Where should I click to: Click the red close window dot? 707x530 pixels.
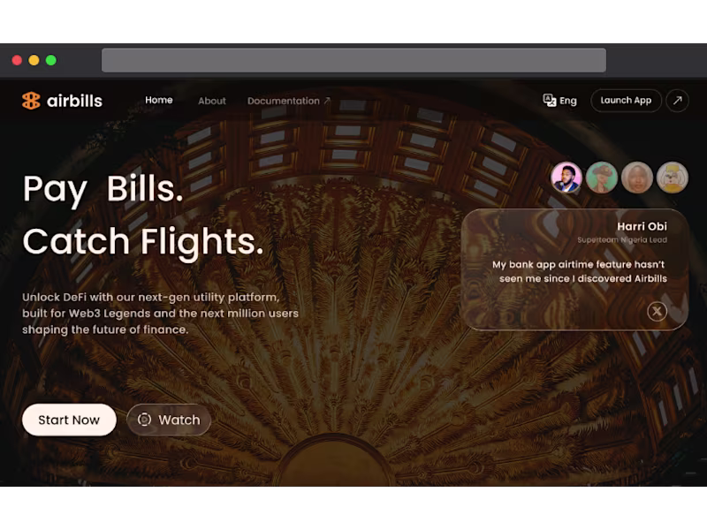17,60
